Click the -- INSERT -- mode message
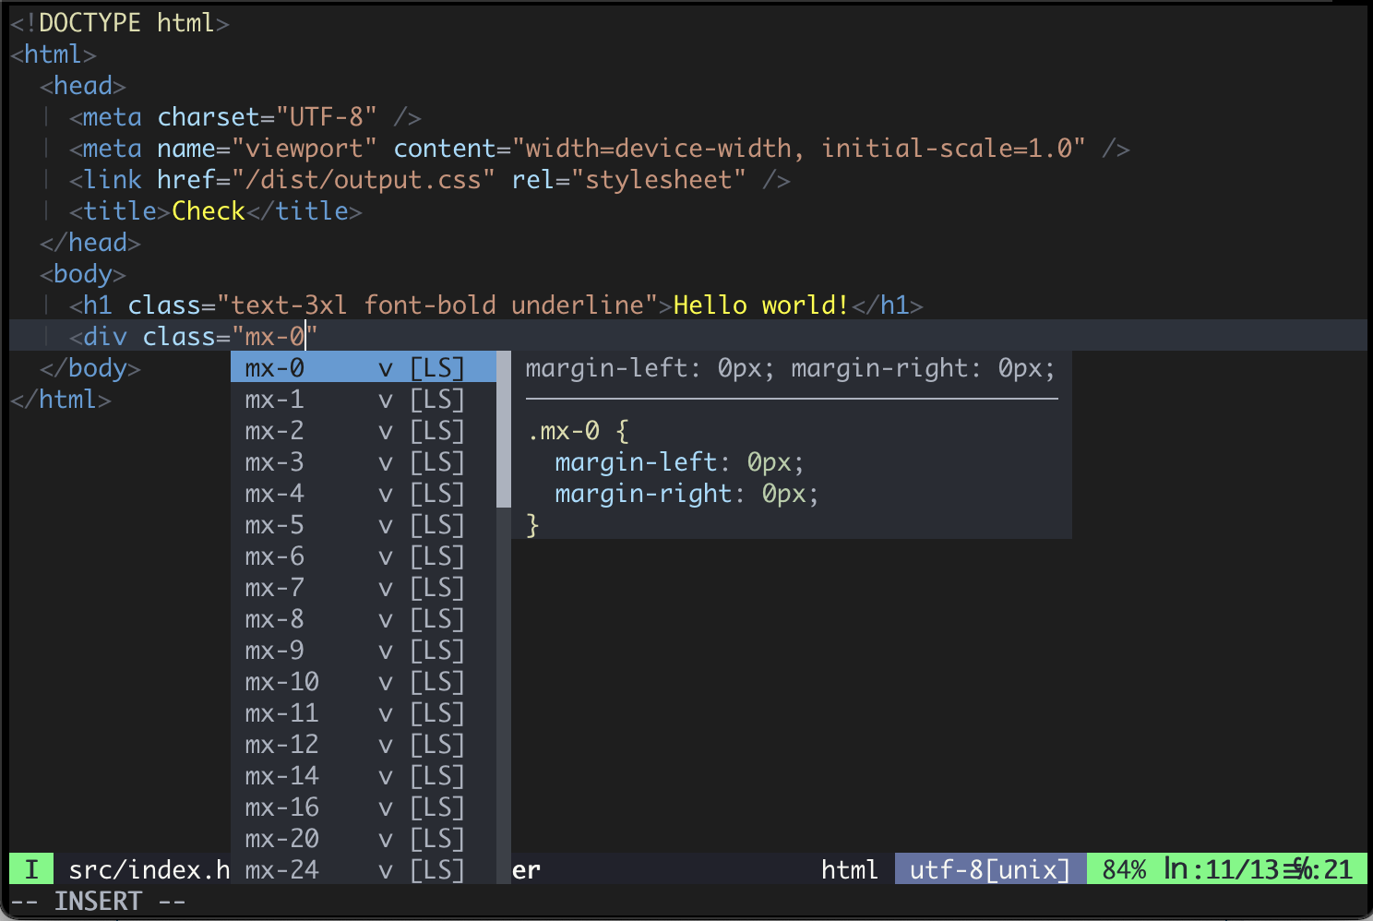 (98, 902)
